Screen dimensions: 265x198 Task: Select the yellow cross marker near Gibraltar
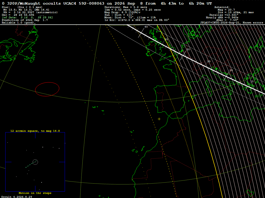click(159, 119)
